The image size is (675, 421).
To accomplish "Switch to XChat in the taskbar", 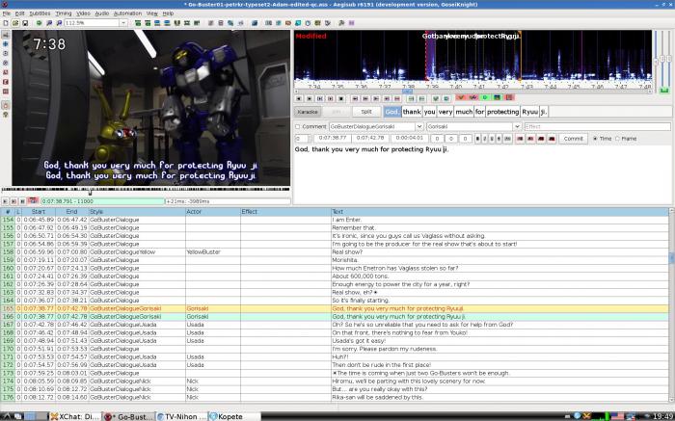I will pyautogui.click(x=74, y=416).
